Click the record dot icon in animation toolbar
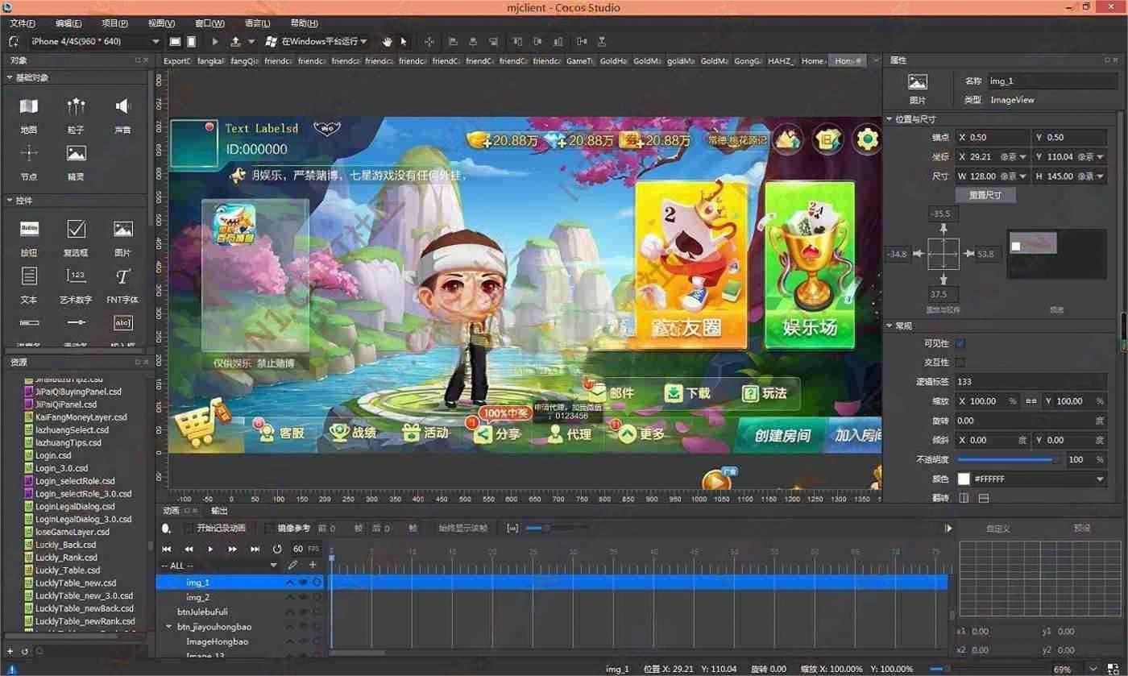The height and width of the screenshot is (676, 1128). tap(166, 529)
